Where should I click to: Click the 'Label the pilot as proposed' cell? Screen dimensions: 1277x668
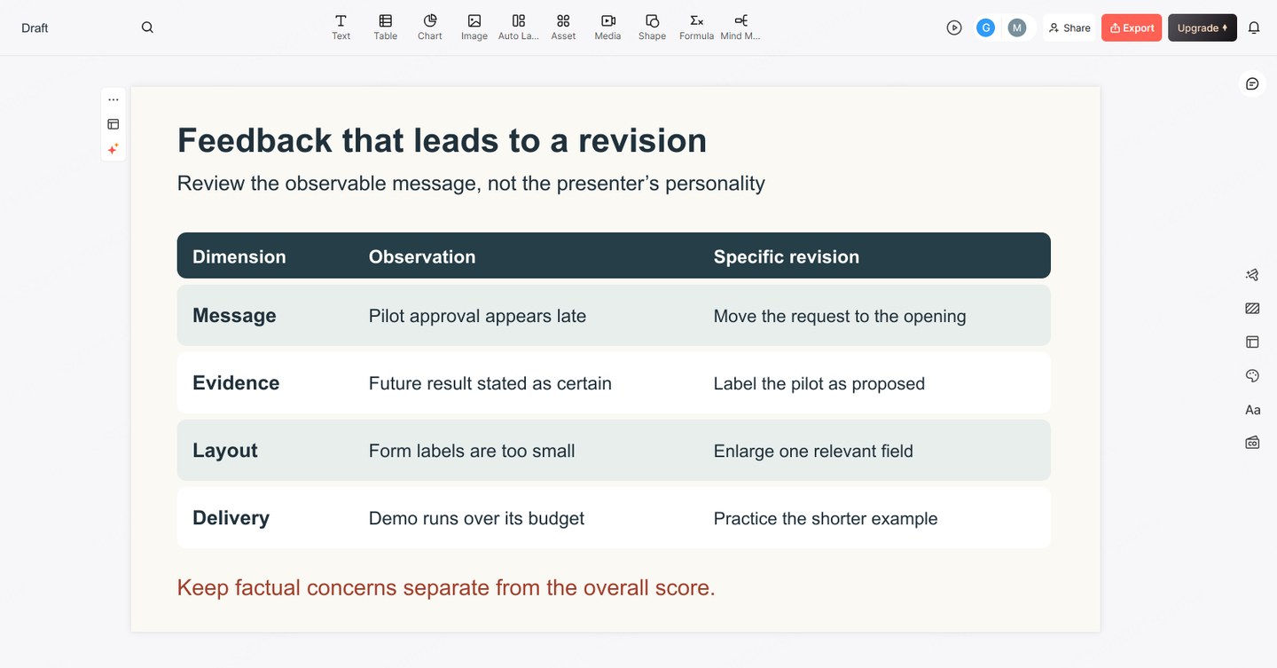pos(819,383)
